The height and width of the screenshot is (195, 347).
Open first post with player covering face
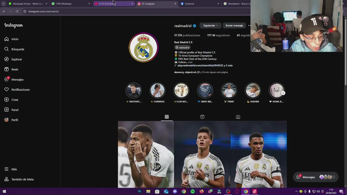coord(146,154)
